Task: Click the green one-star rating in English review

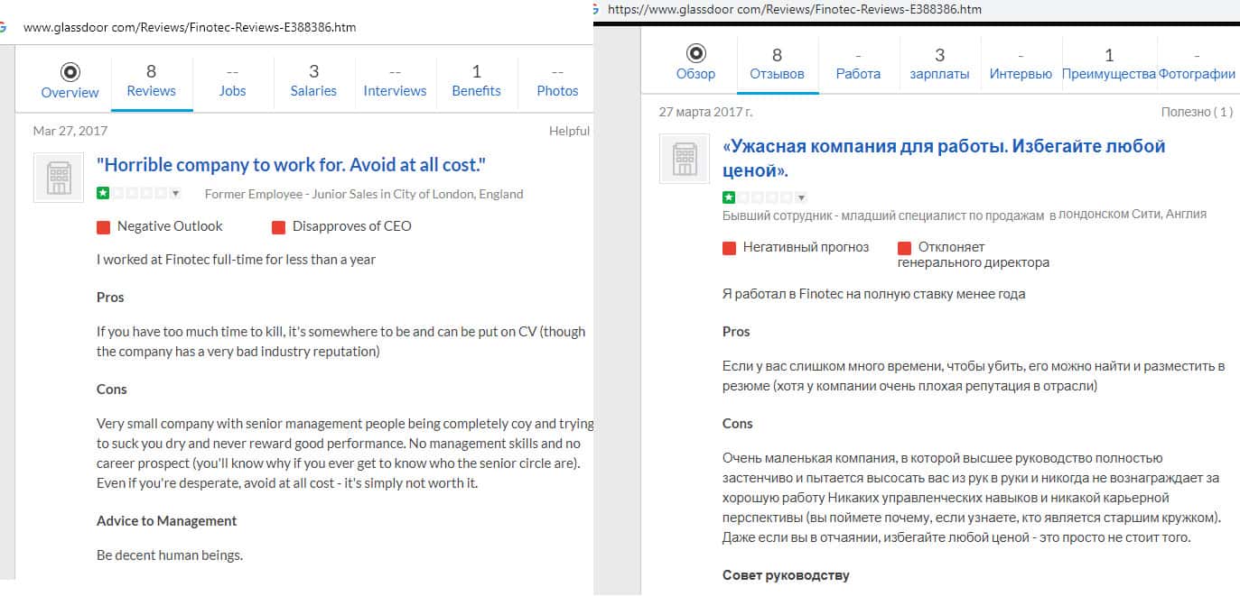Action: coord(103,193)
